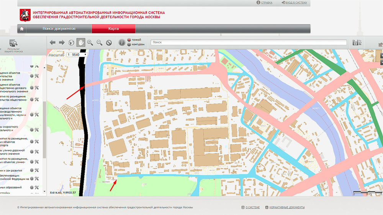Click the Поиск search input field
Screen dimensions: 383x215
coord(249,42)
